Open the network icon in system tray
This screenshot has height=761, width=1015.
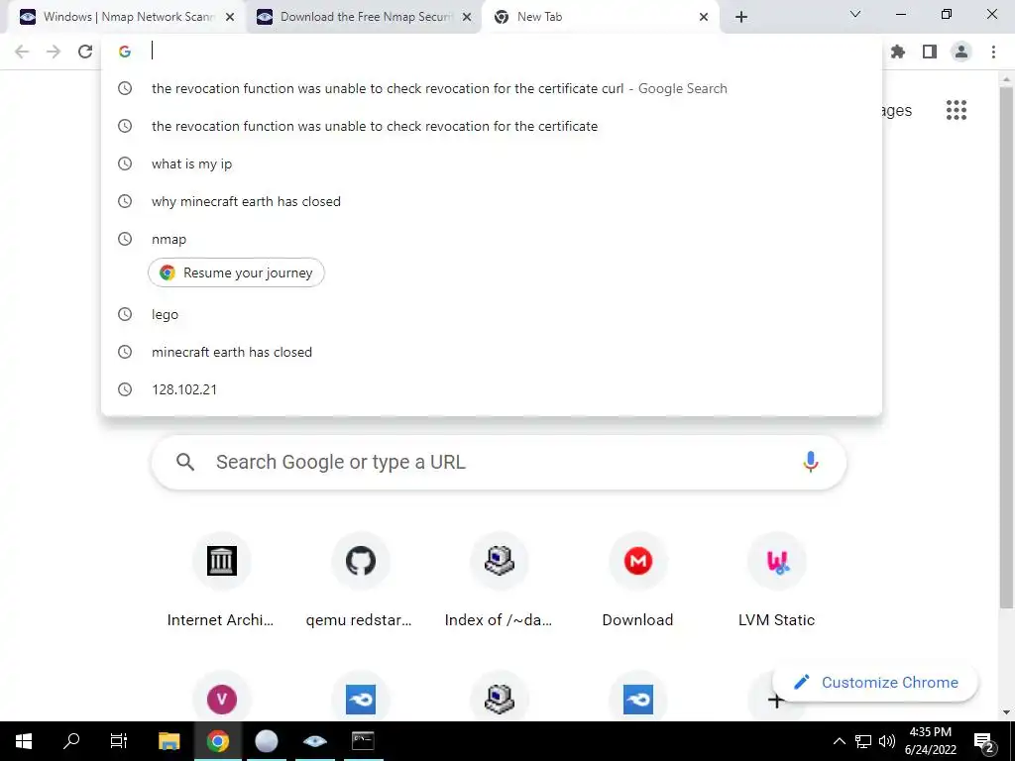863,741
